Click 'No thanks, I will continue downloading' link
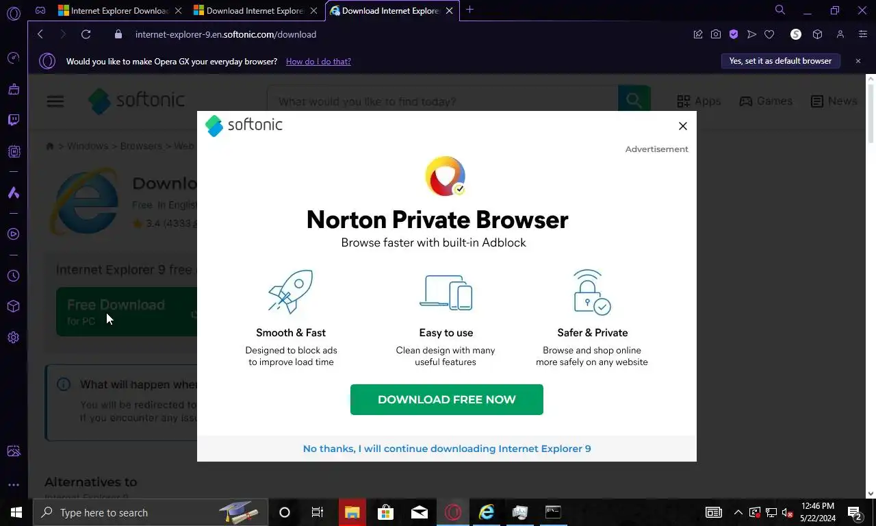Image resolution: width=876 pixels, height=526 pixels. (447, 449)
